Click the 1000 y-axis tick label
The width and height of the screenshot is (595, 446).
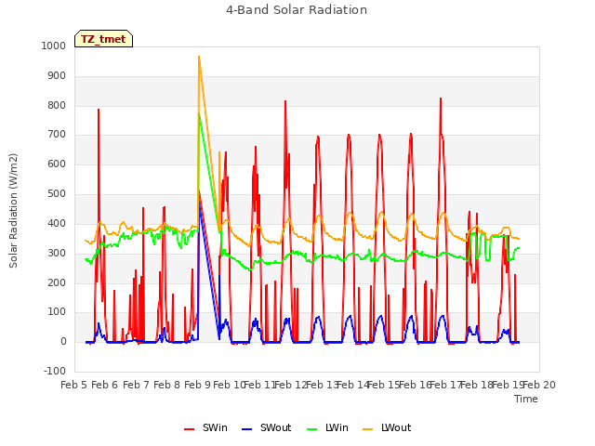click(x=54, y=46)
